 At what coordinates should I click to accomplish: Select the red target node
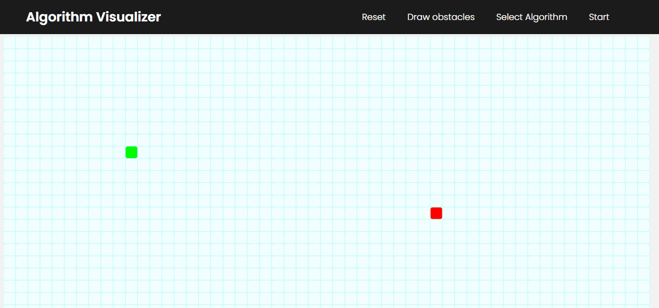[x=436, y=213]
